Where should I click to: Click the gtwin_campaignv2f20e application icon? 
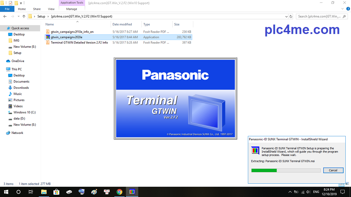(x=48, y=37)
